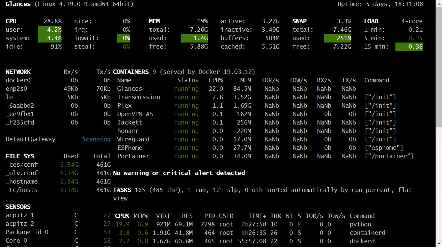Screen dimensions: 442x247
Task: Click the Plex container name
Action: (x=125, y=106)
